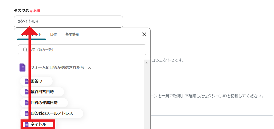Click the form icon on the 回答ID chip
This screenshot has width=274, height=129.
tap(27, 81)
